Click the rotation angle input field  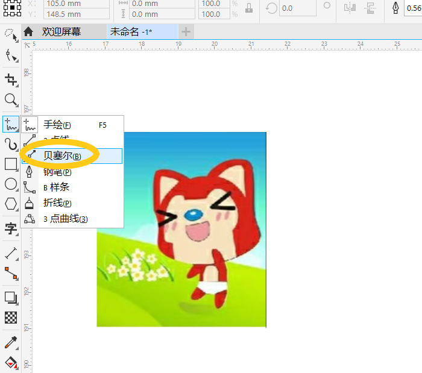[297, 8]
